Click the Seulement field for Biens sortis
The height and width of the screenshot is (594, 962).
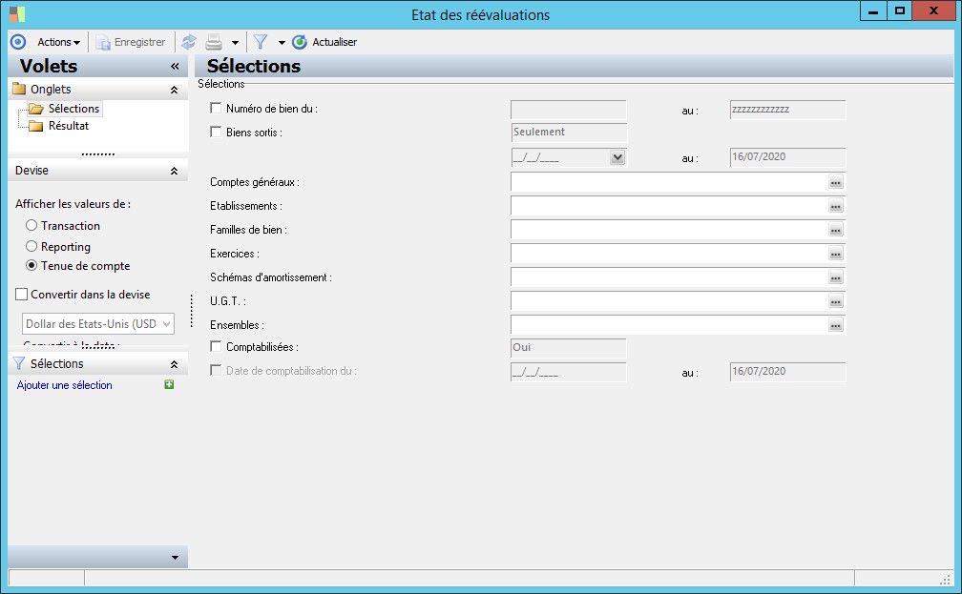coord(569,133)
